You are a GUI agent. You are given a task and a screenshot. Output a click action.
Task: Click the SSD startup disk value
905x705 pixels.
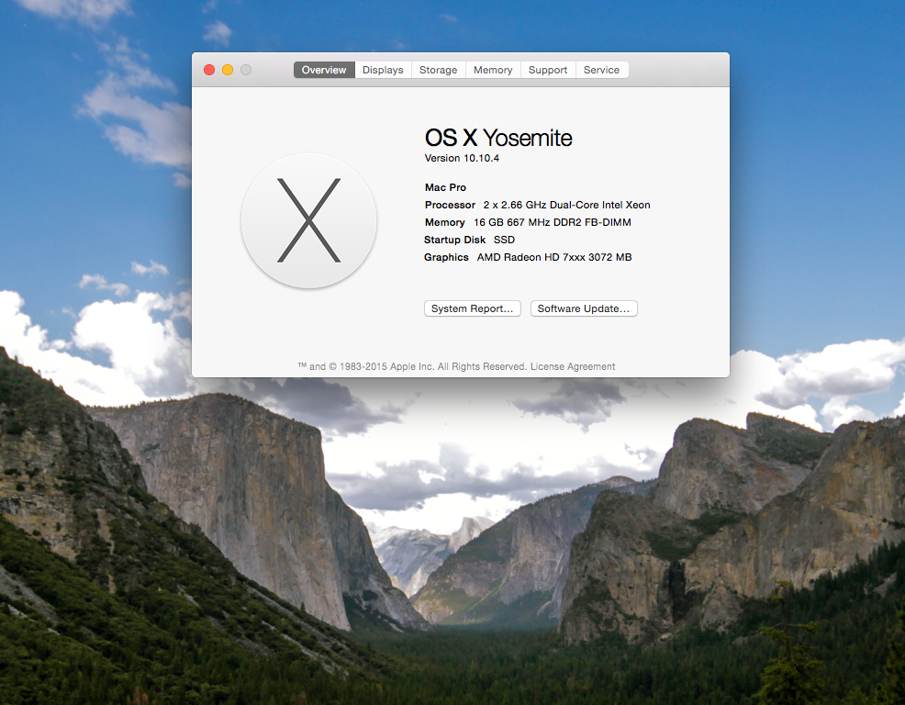pyautogui.click(x=504, y=240)
